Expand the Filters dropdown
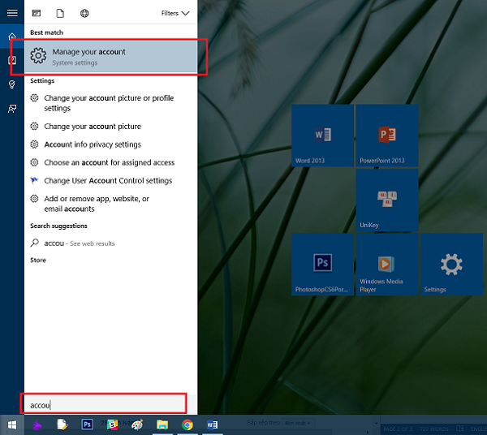 [175, 13]
